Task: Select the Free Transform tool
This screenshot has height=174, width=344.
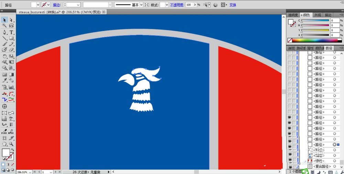Action: (x=11, y=62)
